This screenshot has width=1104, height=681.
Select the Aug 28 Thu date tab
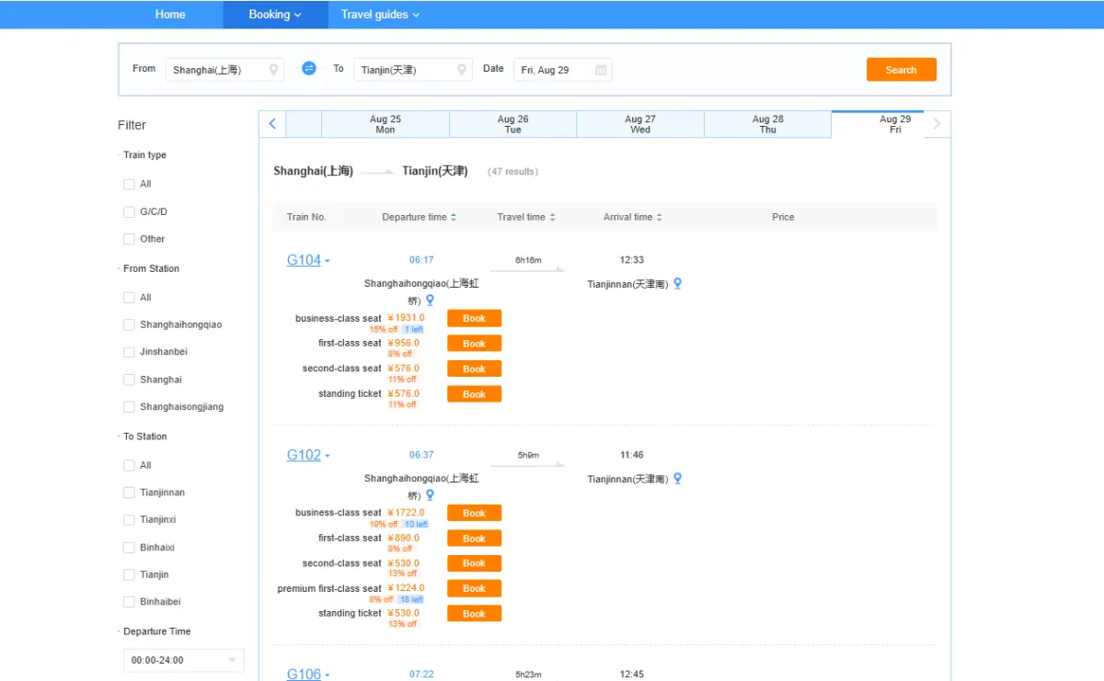click(x=767, y=124)
